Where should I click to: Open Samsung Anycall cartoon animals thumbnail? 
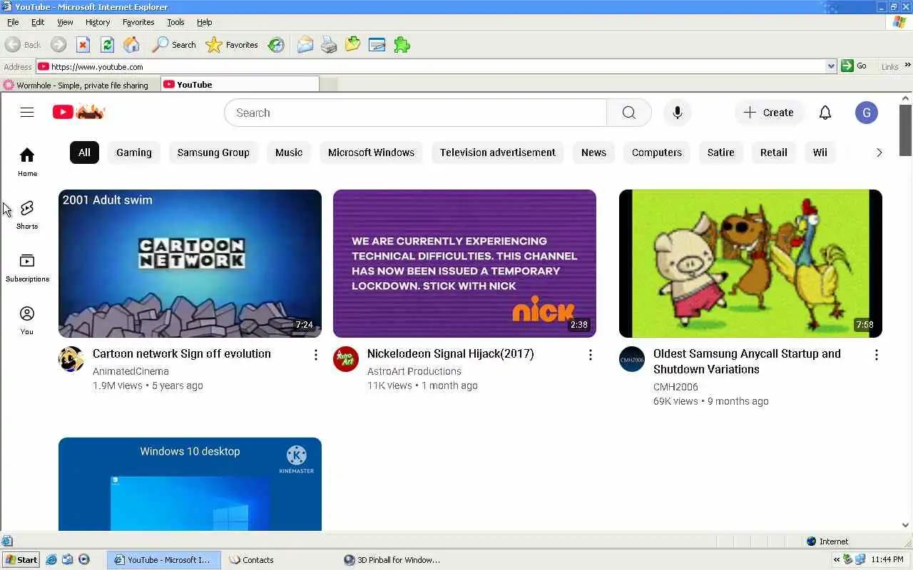[750, 264]
